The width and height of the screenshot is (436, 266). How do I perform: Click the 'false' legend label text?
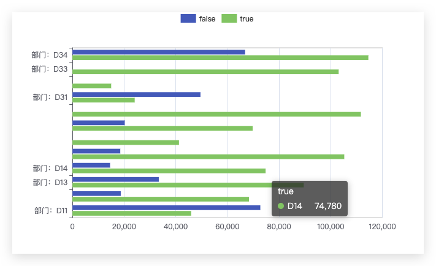click(207, 19)
